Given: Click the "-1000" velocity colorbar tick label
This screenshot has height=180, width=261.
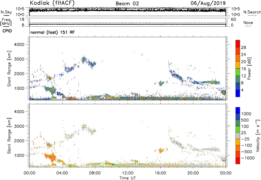Looking at the screenshot, I should [248, 158].
